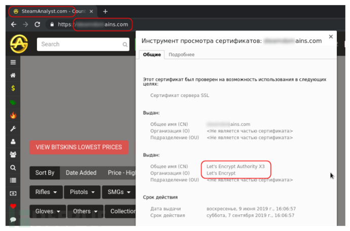
Task: Click the expiry date value 7 сентября 2019
Action: 250,215
